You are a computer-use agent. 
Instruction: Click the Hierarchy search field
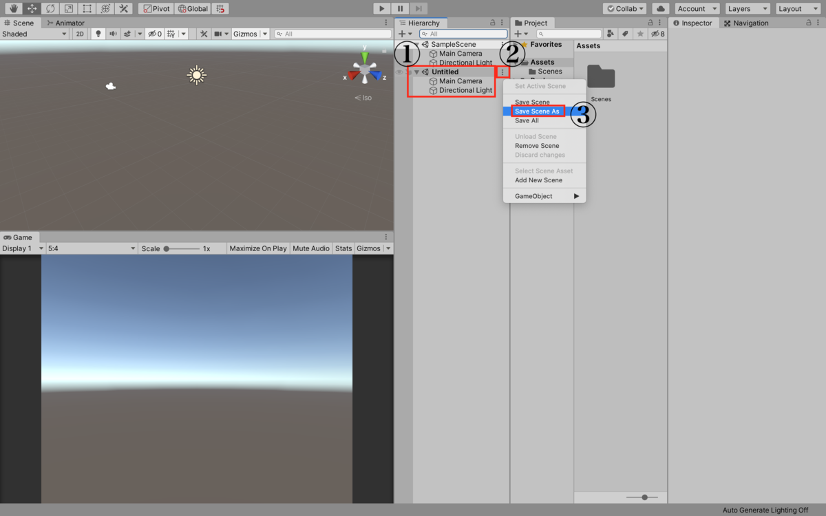pyautogui.click(x=463, y=34)
